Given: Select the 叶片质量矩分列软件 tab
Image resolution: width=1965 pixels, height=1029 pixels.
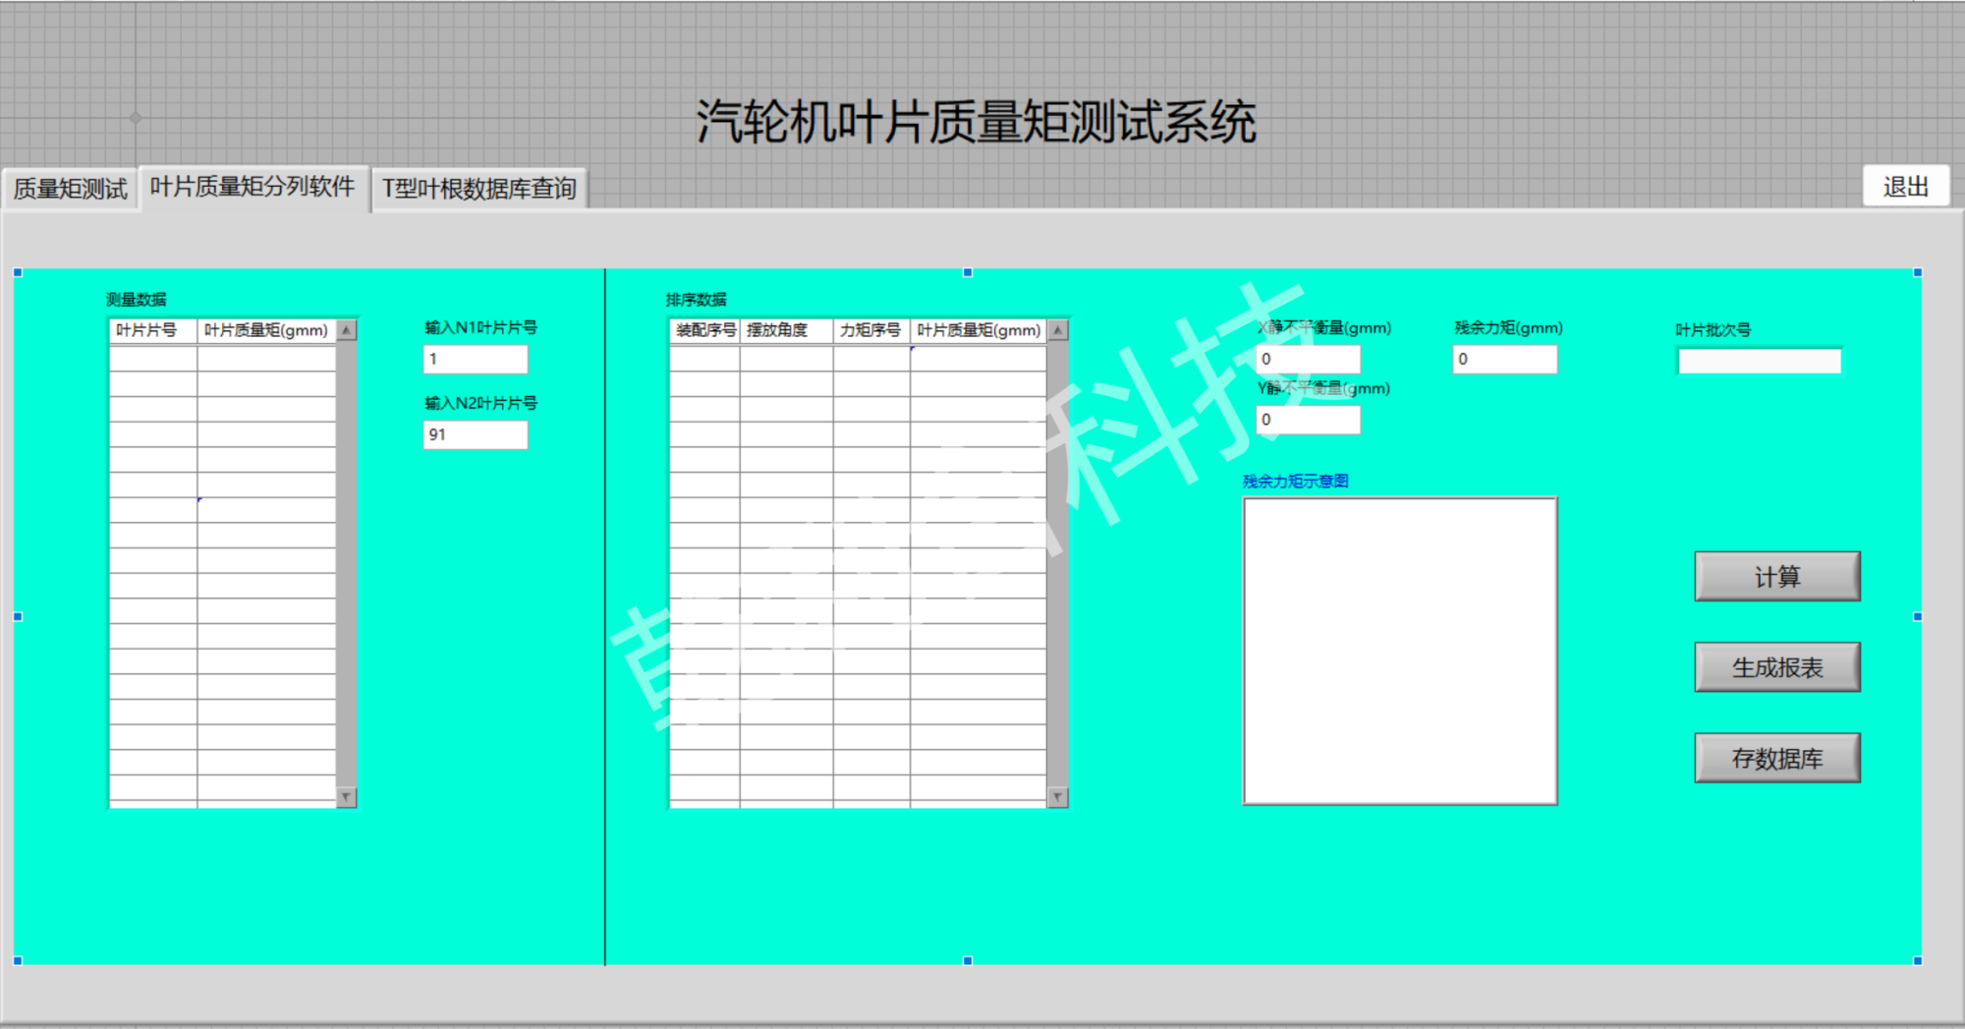Looking at the screenshot, I should 253,187.
